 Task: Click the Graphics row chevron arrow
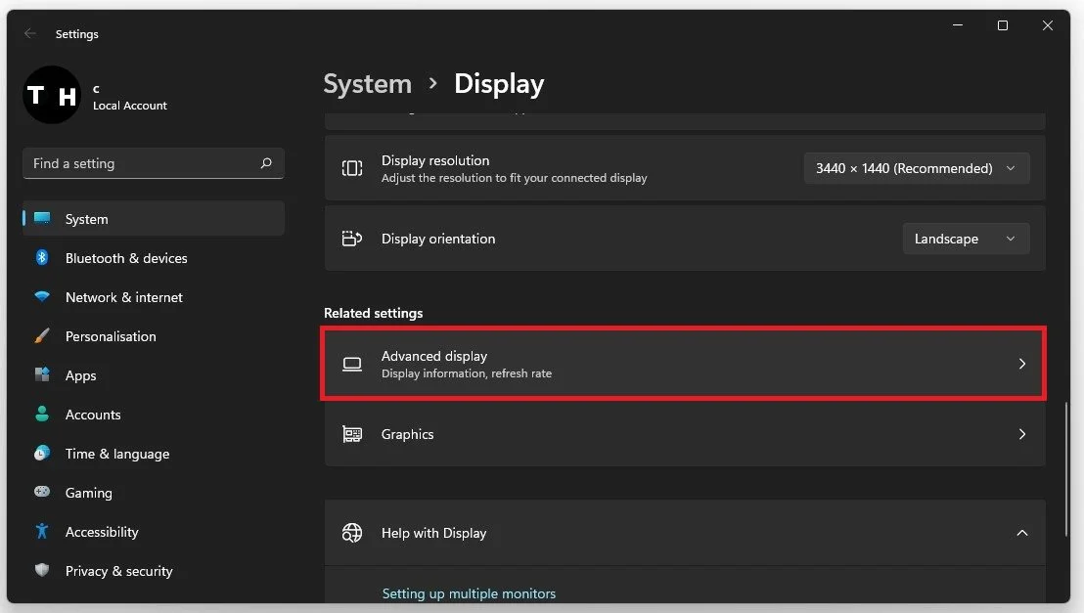(x=1021, y=434)
